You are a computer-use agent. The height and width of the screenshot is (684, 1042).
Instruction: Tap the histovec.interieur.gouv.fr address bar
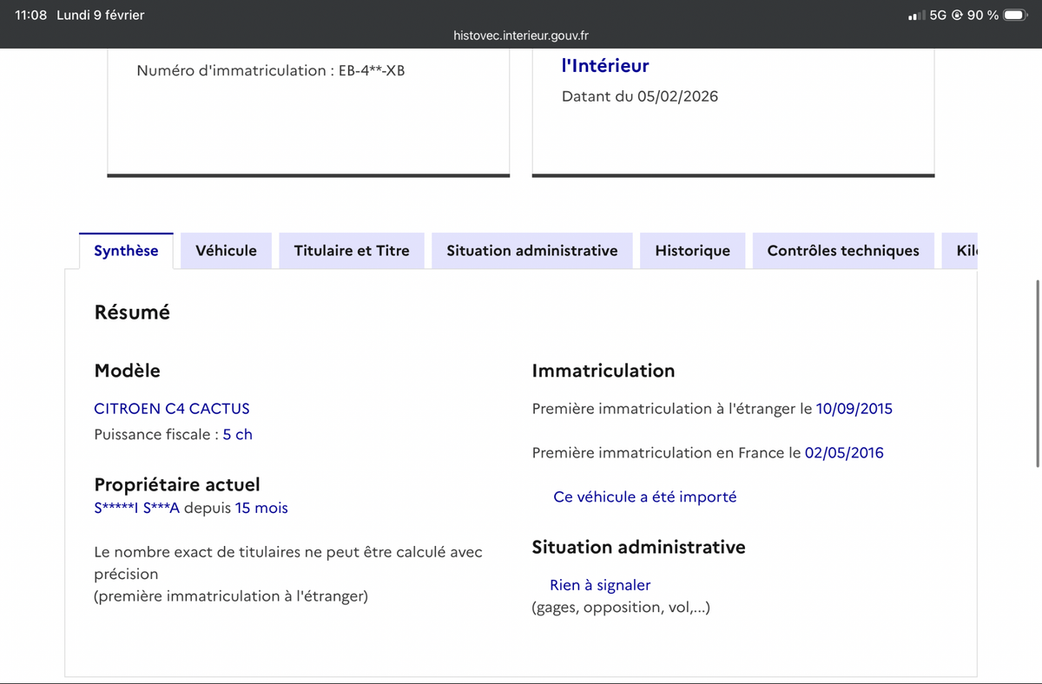point(521,36)
